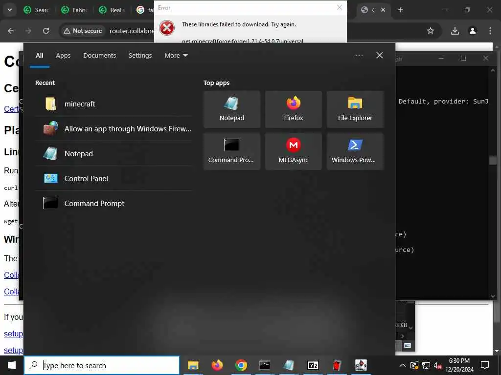The height and width of the screenshot is (375, 501).
Task: Open a new Chrome tab
Action: tap(401, 10)
